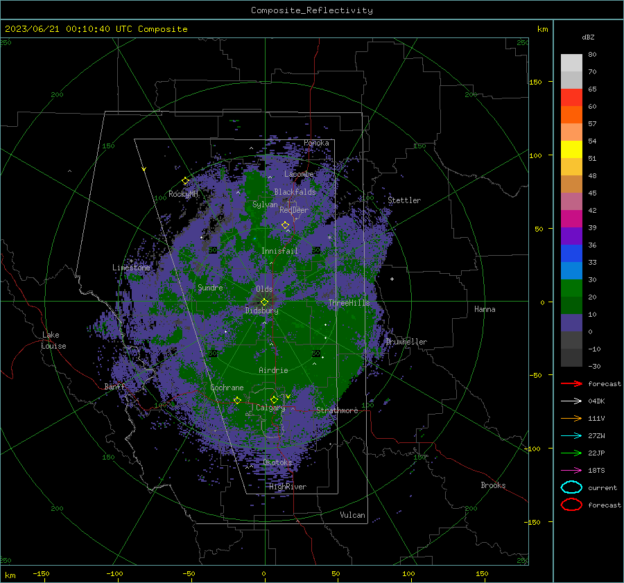Click the Lake Louise label
Image resolution: width=624 pixels, height=583 pixels.
pos(53,340)
